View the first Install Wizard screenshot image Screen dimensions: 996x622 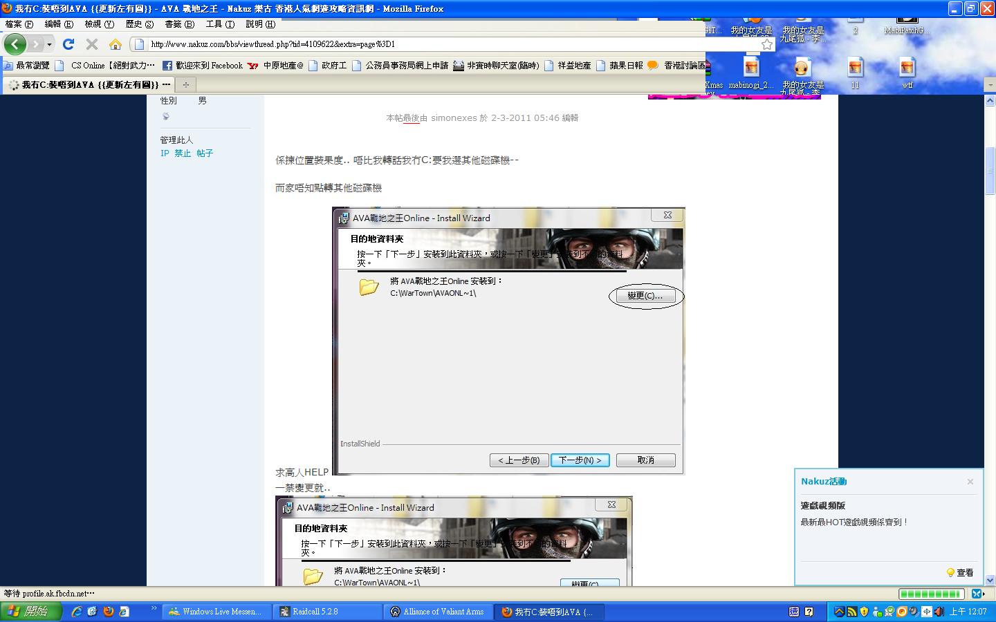click(x=508, y=341)
